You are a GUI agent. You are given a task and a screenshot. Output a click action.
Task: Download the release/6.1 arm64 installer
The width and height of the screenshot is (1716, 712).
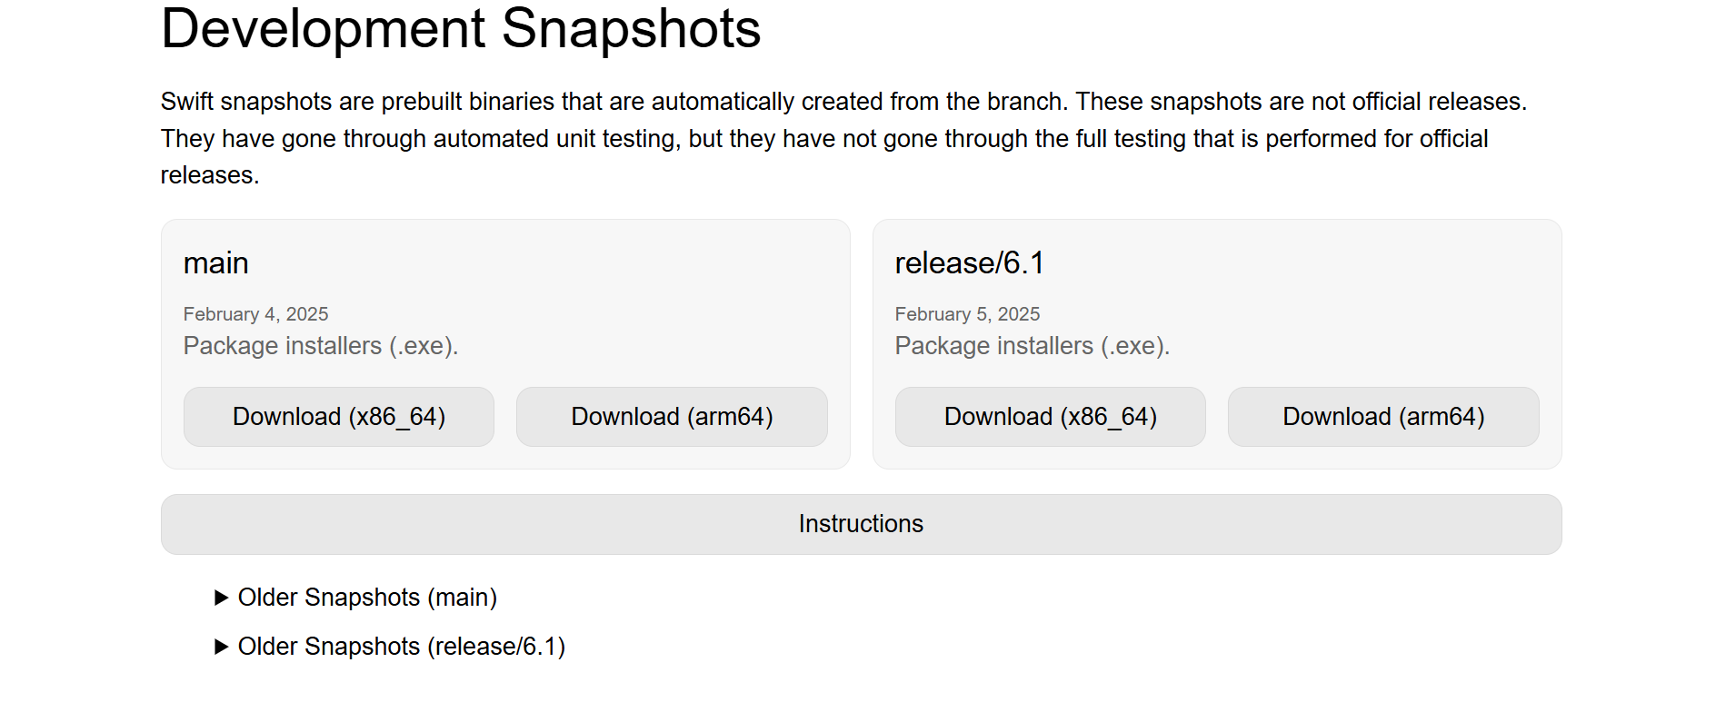1383,417
